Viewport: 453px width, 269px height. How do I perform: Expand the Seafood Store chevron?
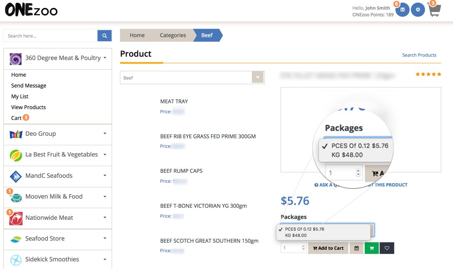point(105,238)
